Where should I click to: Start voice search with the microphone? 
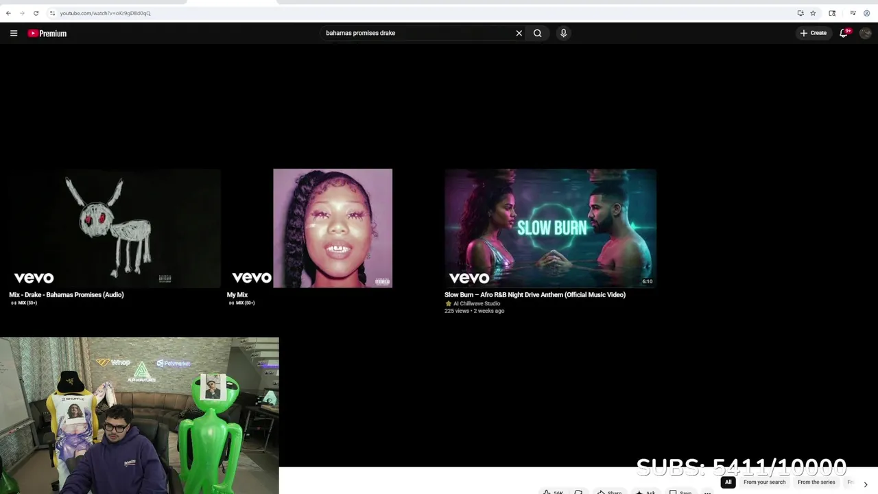click(563, 33)
